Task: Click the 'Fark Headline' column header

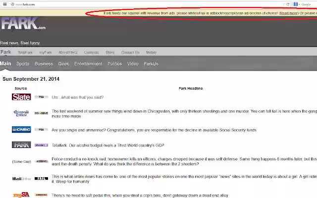Action: click(x=191, y=88)
